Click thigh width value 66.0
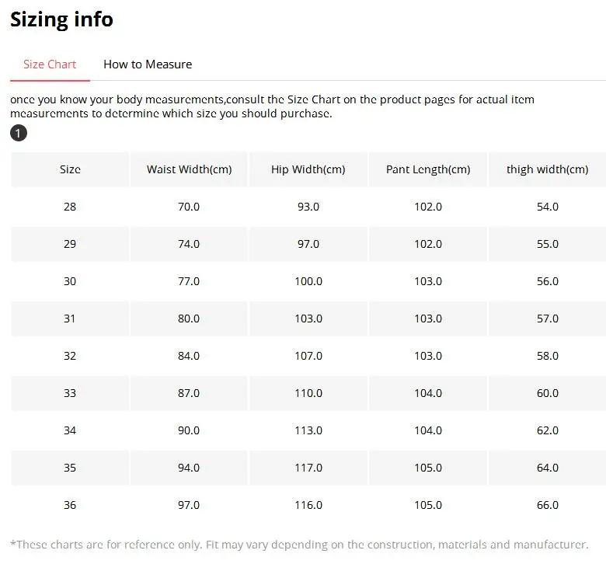The width and height of the screenshot is (606, 564). coord(548,505)
